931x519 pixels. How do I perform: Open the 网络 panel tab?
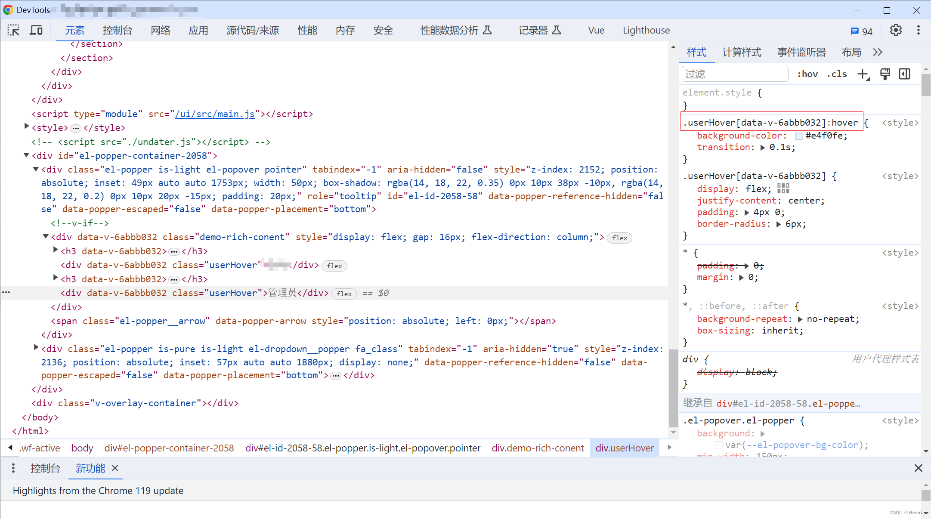coord(161,30)
